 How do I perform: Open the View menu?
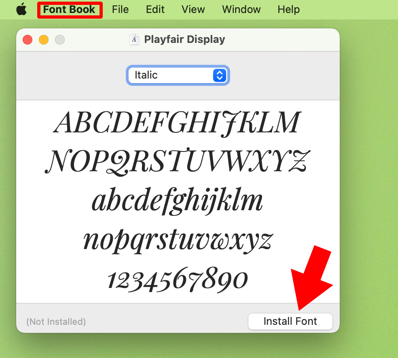tap(193, 10)
